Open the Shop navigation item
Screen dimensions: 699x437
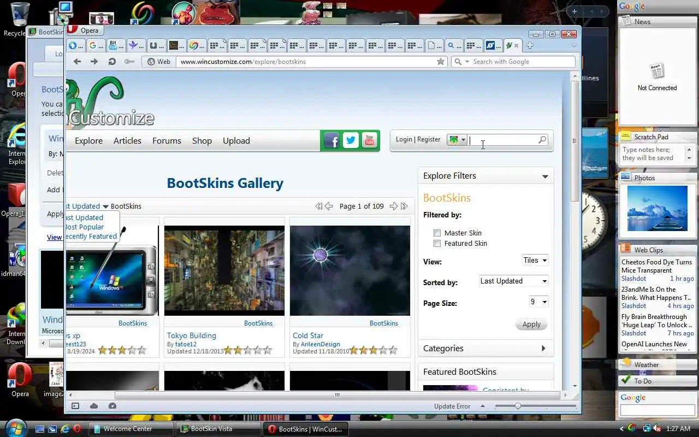pos(202,141)
